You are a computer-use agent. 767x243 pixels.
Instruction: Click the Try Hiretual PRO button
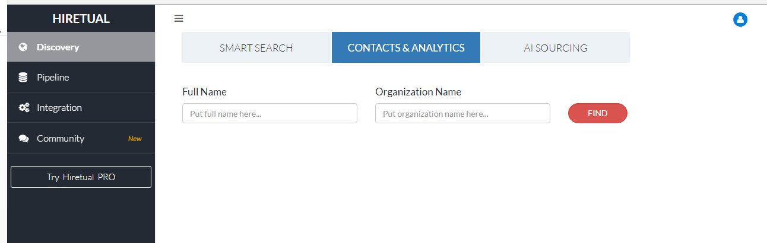[81, 177]
